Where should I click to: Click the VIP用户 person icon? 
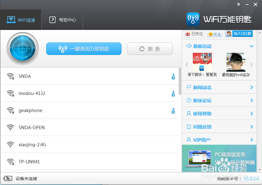coord(189,140)
